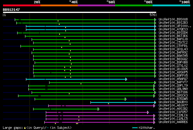Screen dimensions: 193x130
Task: Click the UniRef100_A4RRE6 label
Action: 173,122
